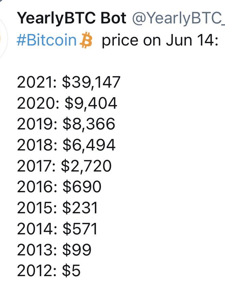
Task: Click the orange Bitcoin emoji icon
Action: tap(86, 40)
